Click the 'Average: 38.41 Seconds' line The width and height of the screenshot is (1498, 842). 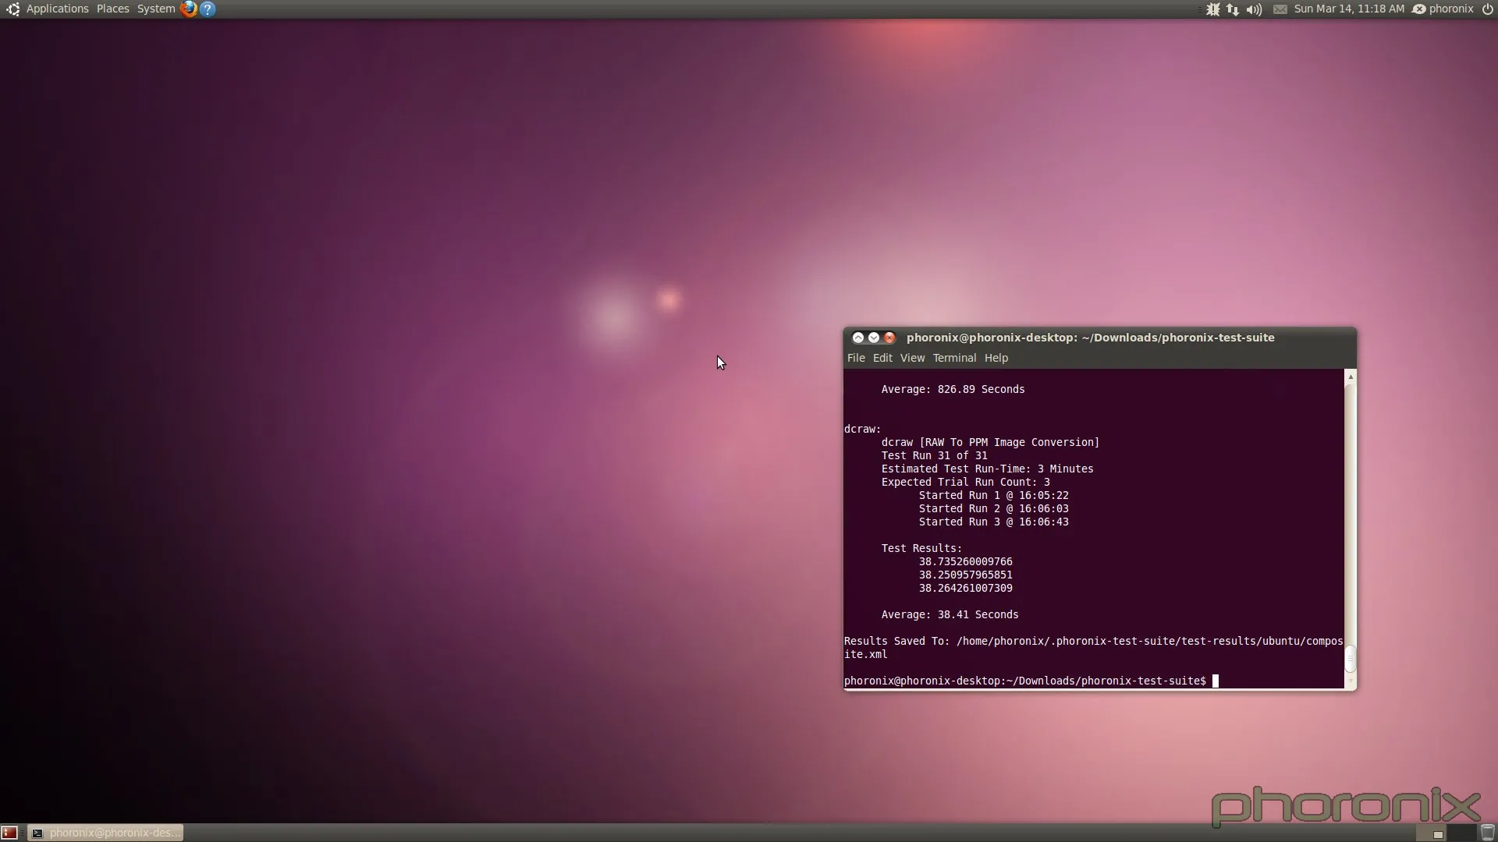(950, 614)
